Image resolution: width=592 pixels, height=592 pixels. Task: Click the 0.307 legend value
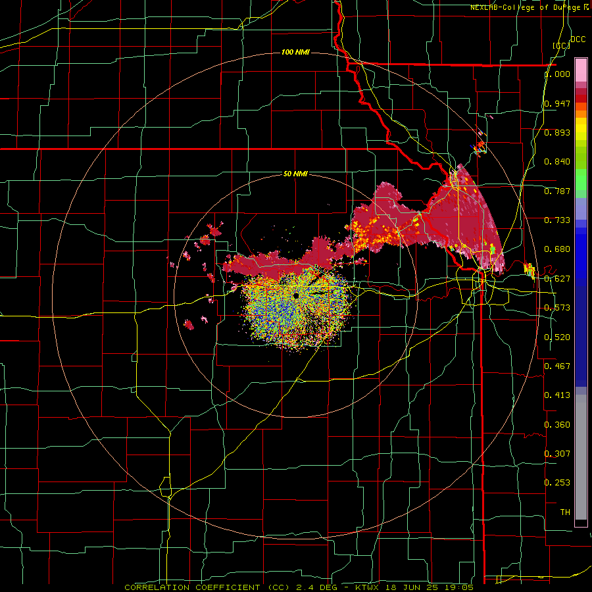pos(557,454)
